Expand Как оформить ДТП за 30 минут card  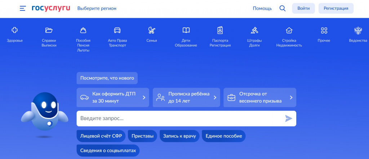(x=113, y=97)
